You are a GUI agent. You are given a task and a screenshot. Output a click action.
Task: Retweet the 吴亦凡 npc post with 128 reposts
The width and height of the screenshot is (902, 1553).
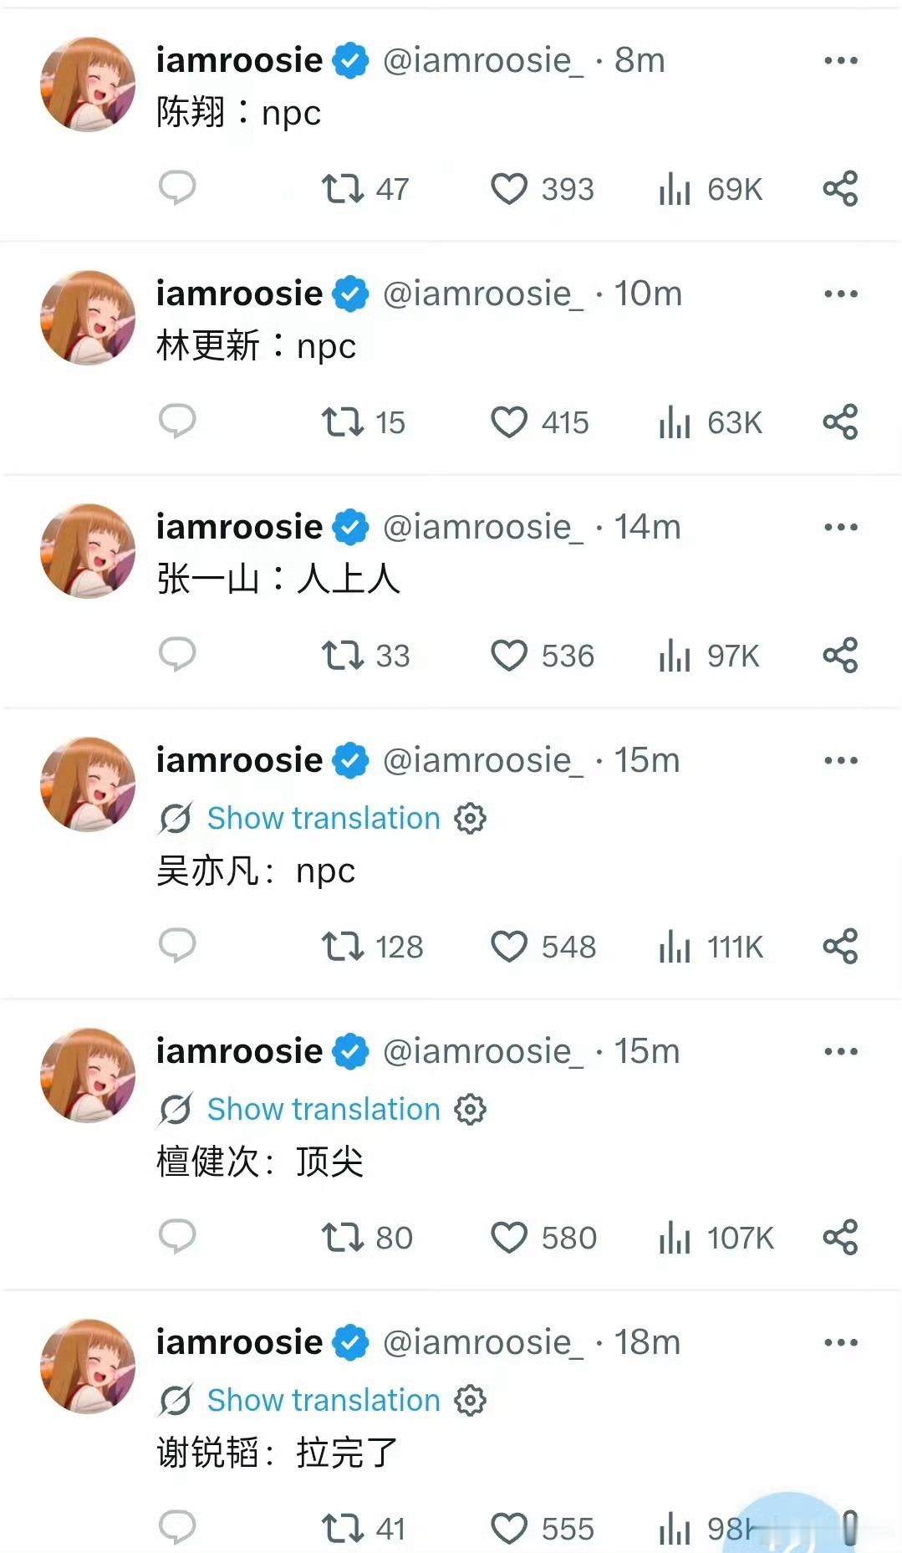coord(343,947)
